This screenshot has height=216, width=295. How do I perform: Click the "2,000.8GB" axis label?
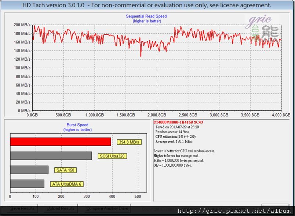tap(157, 115)
